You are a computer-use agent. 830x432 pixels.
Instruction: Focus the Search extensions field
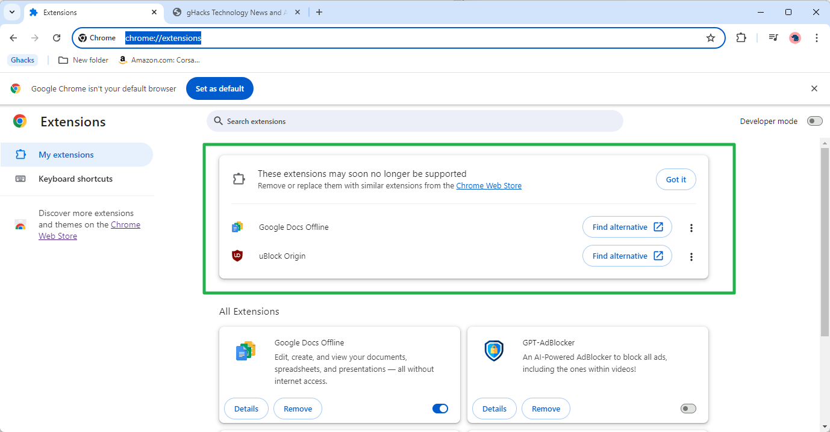point(415,121)
